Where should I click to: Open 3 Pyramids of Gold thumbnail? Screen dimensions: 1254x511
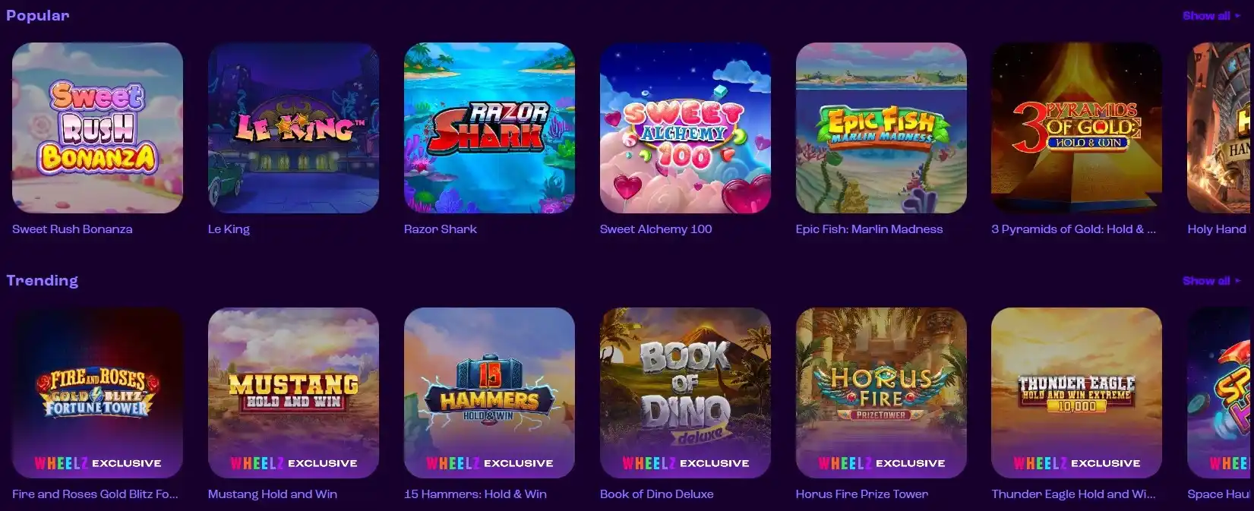[x=1076, y=128]
